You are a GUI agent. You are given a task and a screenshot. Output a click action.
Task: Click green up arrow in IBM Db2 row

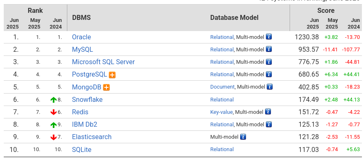tap(53, 125)
